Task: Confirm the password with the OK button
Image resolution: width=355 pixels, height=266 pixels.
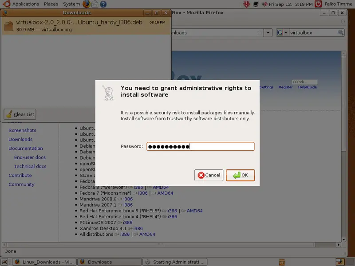Action: pos(240,175)
